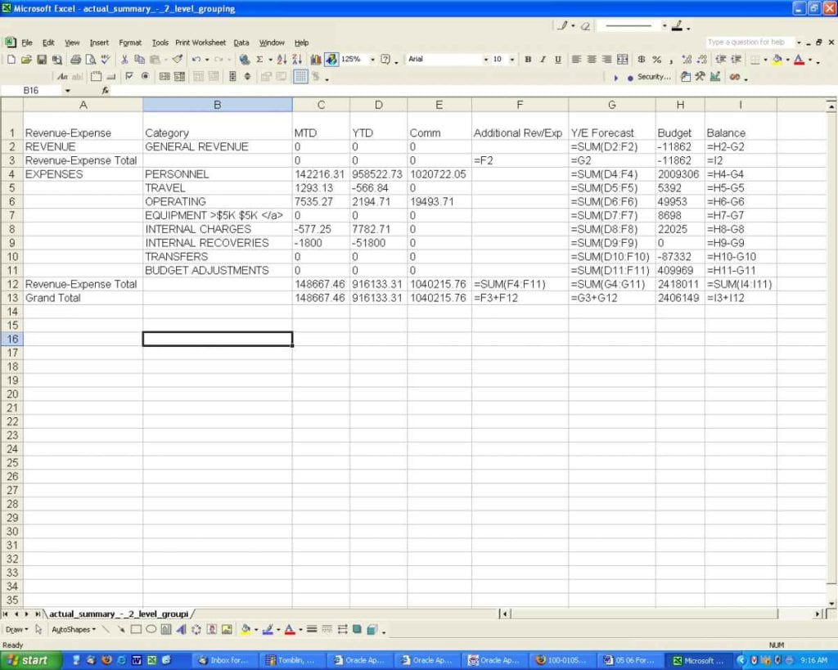Open the Chart Wizard icon
Screen dimensions: 838x670
316,60
